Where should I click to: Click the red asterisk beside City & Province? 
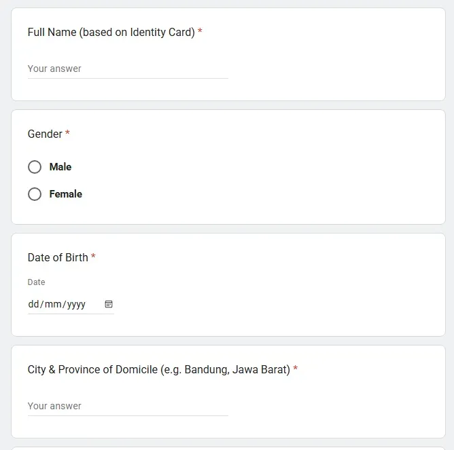pyautogui.click(x=295, y=369)
